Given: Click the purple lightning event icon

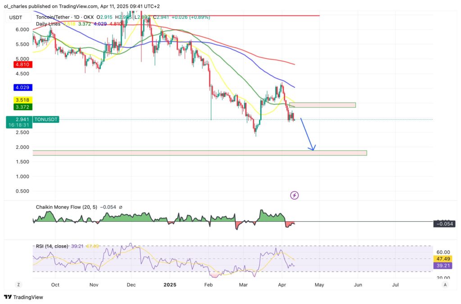Looking at the screenshot, I should click(x=294, y=195).
